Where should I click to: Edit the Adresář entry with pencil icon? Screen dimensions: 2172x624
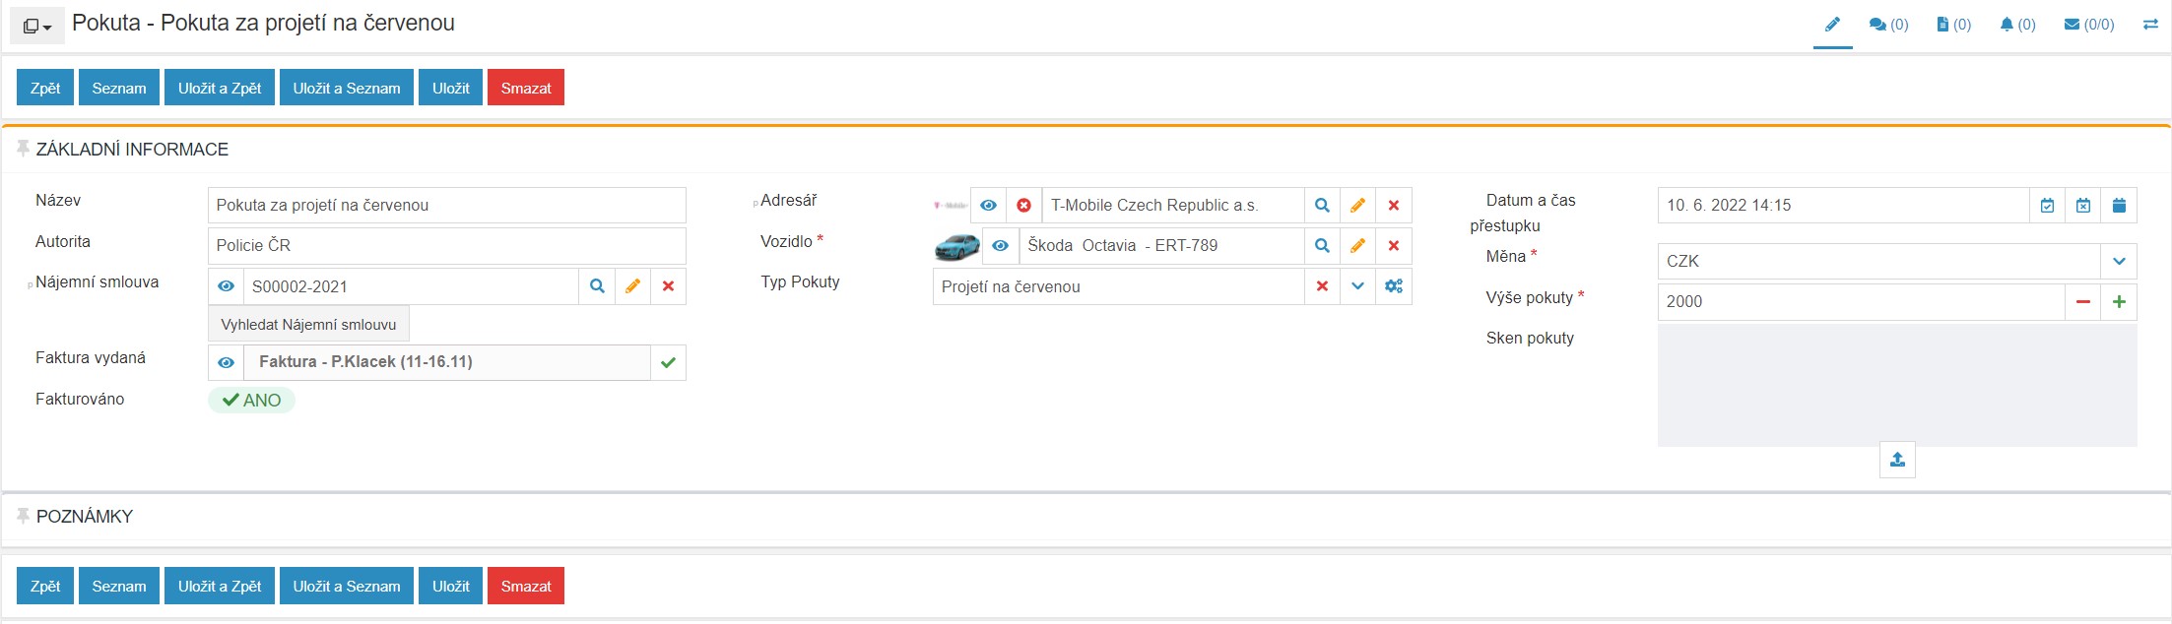coord(1357,206)
